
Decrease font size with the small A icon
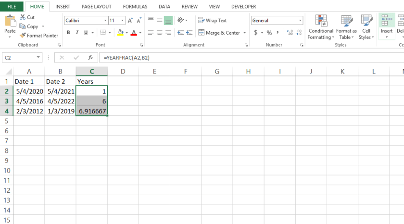point(139,20)
